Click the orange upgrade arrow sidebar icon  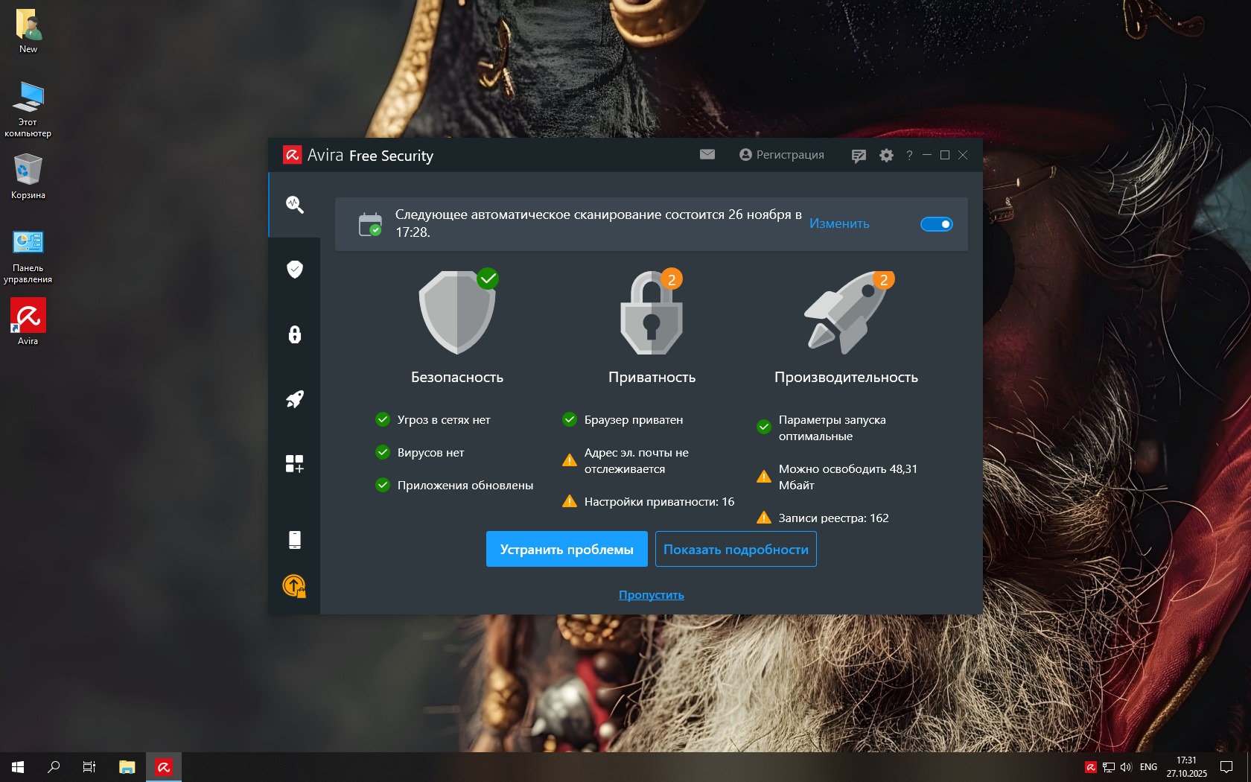tap(295, 586)
